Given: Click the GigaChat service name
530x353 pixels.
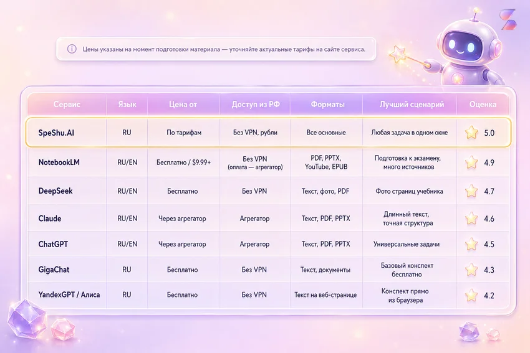Looking at the screenshot, I should coord(54,270).
